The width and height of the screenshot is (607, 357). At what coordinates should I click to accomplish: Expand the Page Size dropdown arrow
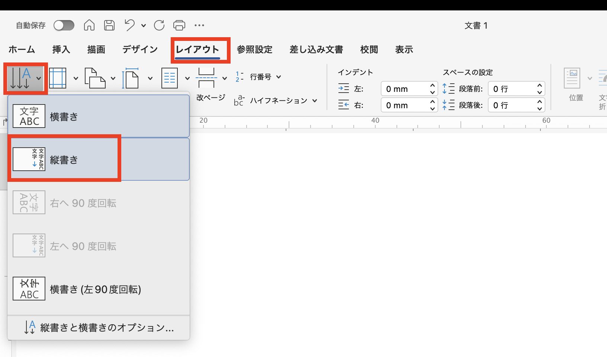click(150, 78)
